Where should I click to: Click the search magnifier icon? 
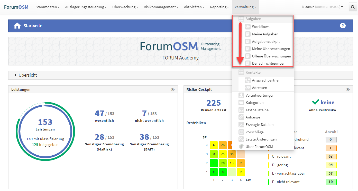click(x=352, y=7)
